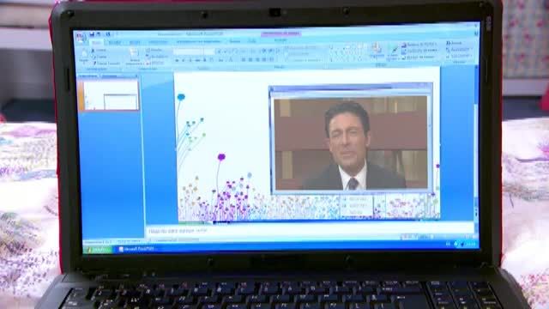The width and height of the screenshot is (549, 309).
Task: Switch to the Revisar ribbon tab
Action: point(234,42)
